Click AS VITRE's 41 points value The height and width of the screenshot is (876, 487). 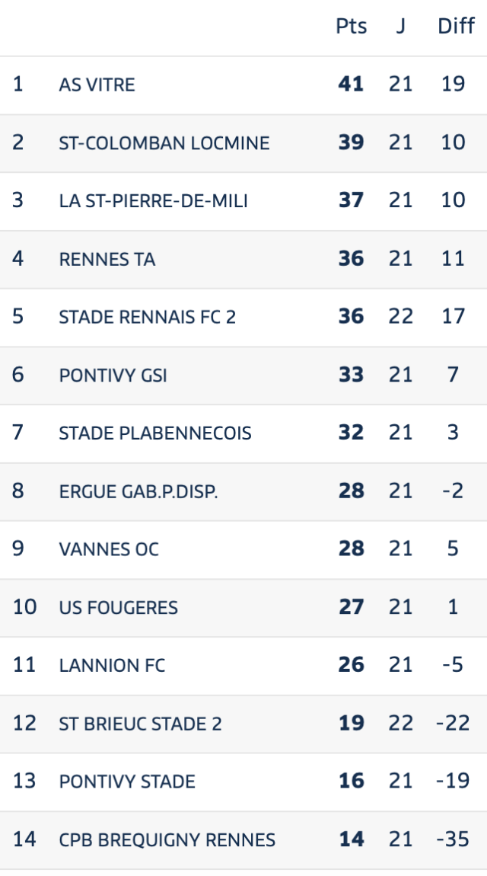[x=351, y=85]
